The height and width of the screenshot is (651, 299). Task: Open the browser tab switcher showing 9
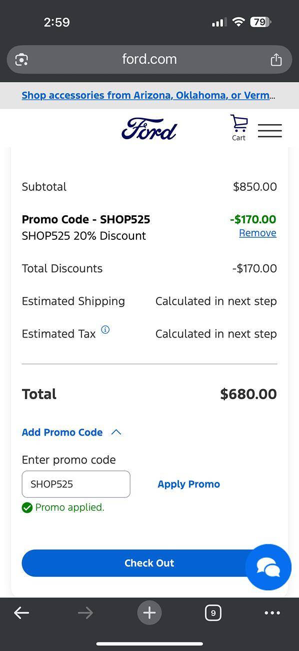(x=213, y=612)
